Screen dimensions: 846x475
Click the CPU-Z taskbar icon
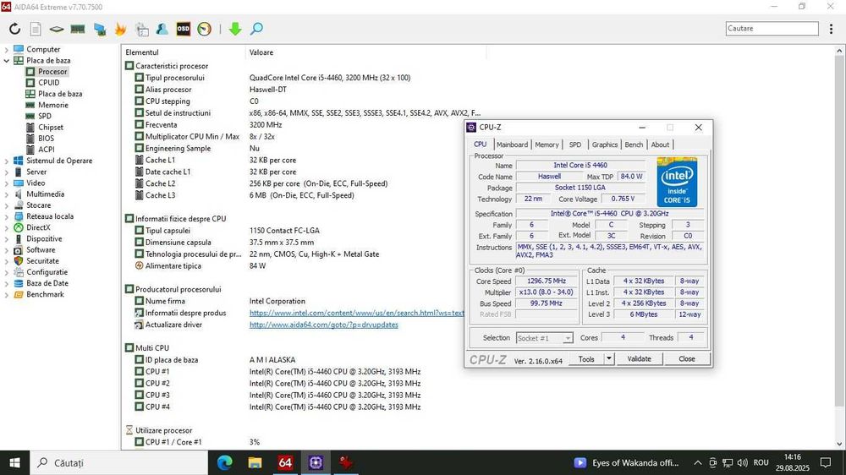(316, 462)
